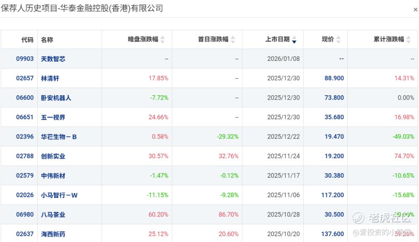Select first-day change -9.28% cell
Image resolution: width=419 pixels, height=242 pixels.
click(x=229, y=195)
